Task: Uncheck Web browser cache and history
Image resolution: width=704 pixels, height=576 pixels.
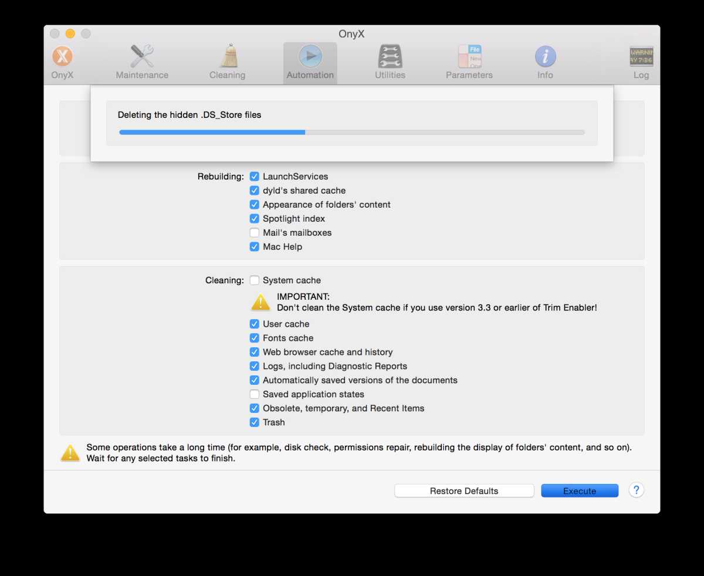Action: 254,352
